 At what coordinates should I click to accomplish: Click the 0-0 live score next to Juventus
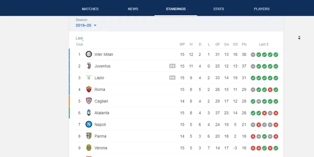(x=172, y=66)
